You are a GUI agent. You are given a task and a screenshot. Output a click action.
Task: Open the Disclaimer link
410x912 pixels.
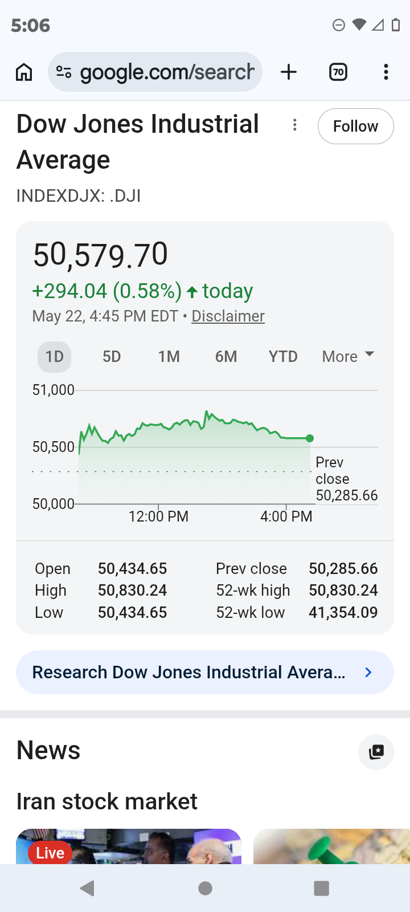228,316
